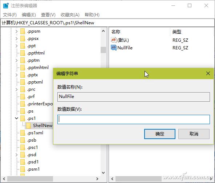Select the .psc1 folder icon
Viewport: 215px width, 183px height.
pos(23,147)
